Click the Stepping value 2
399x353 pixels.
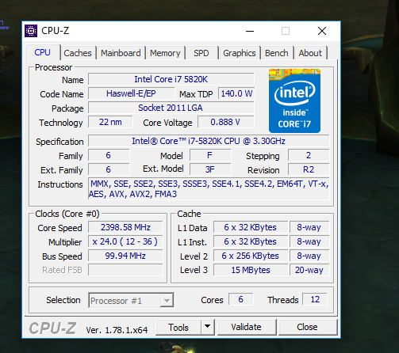pyautogui.click(x=309, y=155)
